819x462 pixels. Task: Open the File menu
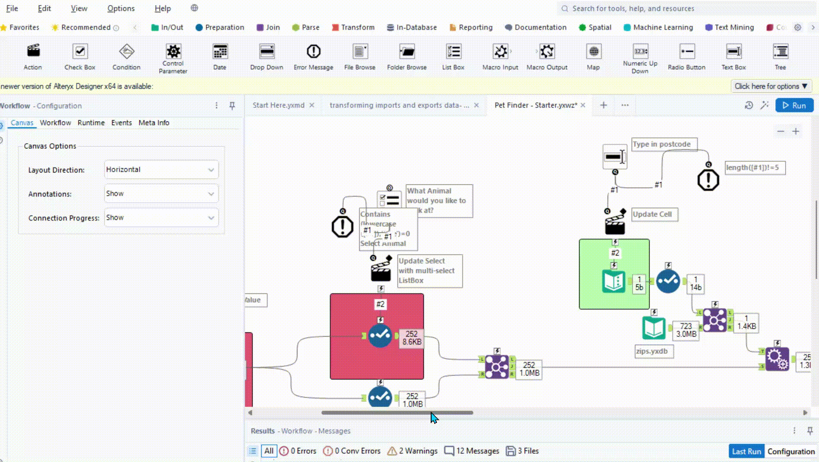[x=12, y=8]
